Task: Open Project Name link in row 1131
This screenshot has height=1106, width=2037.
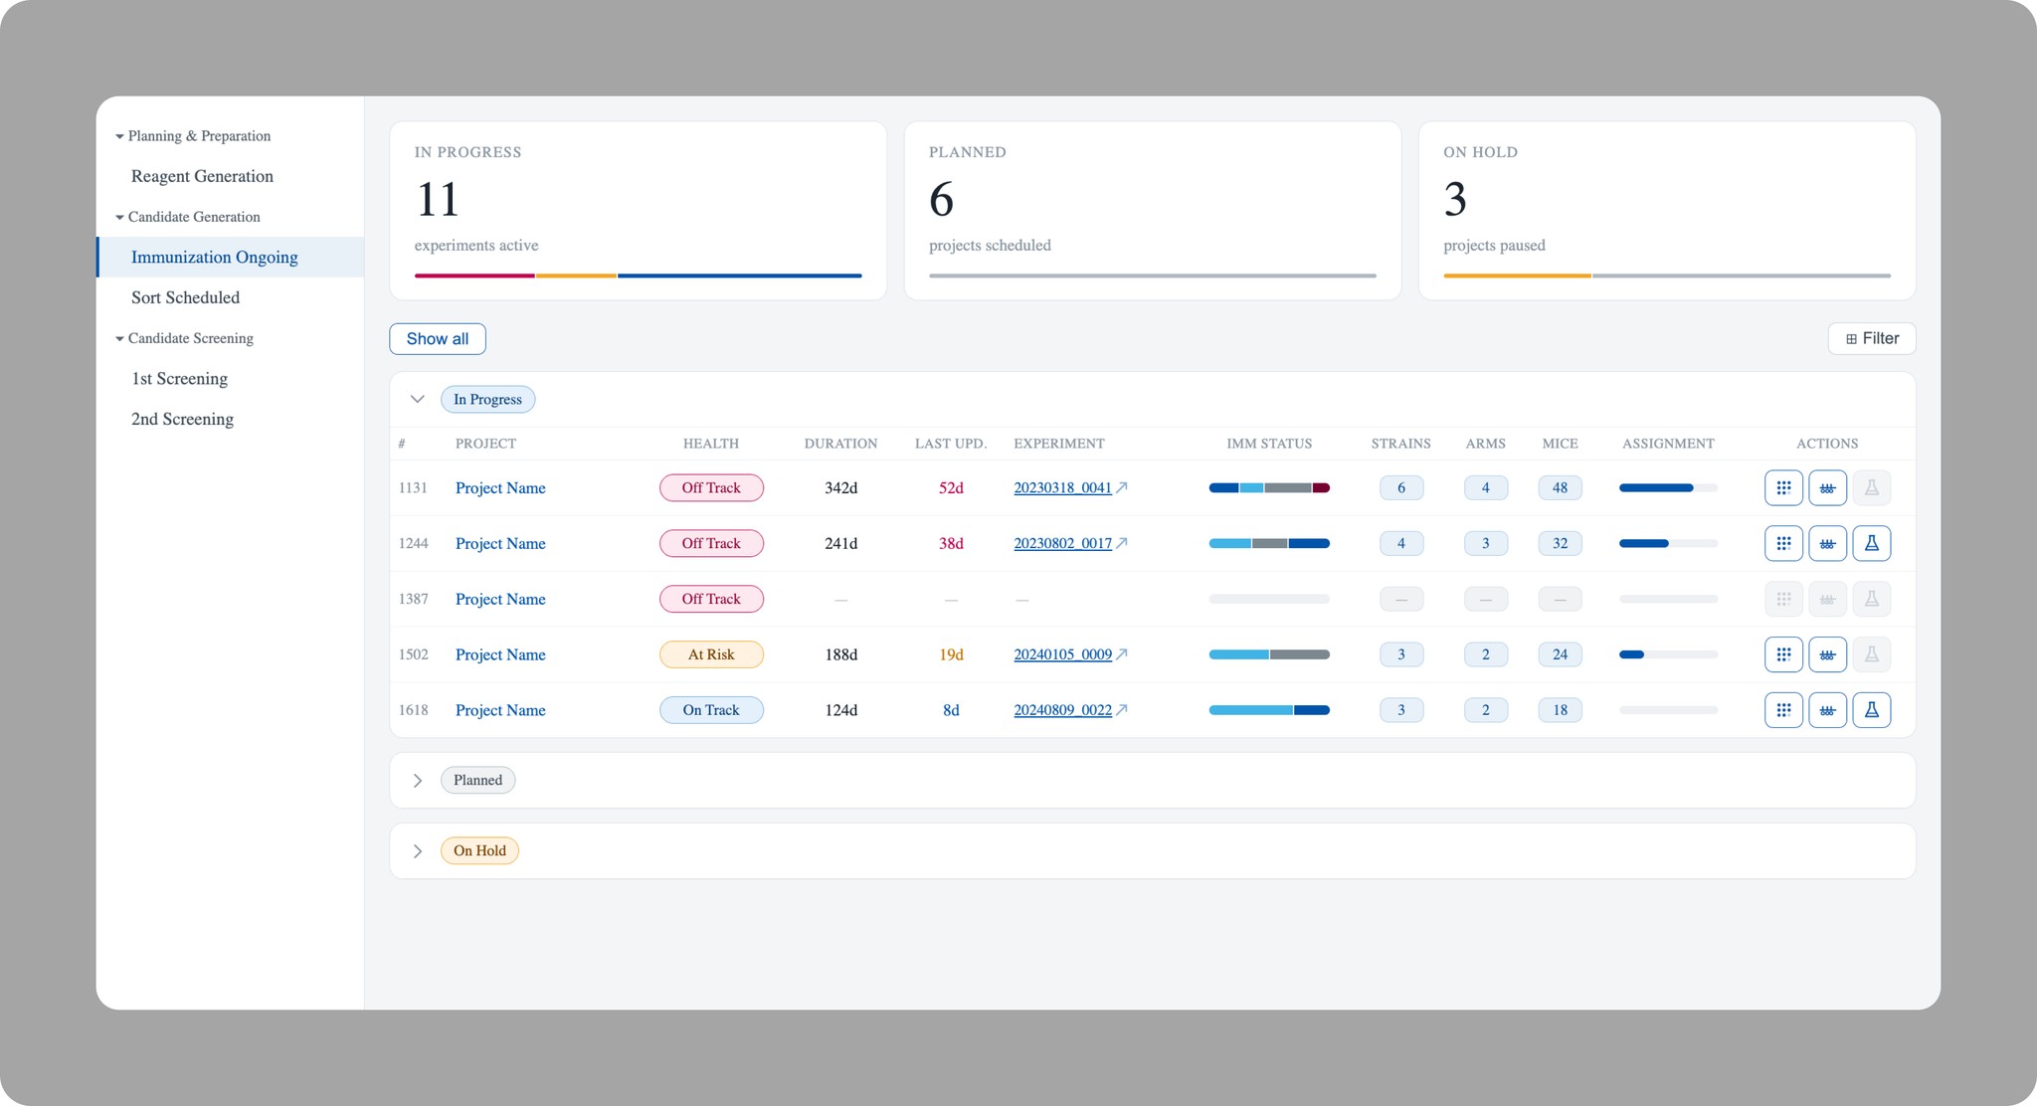Action: point(500,487)
